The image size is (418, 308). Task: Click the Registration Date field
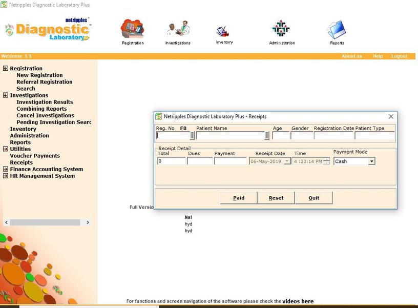click(x=333, y=135)
